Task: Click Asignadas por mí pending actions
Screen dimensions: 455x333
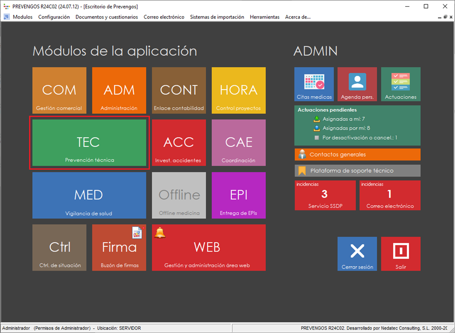Action: coord(346,128)
